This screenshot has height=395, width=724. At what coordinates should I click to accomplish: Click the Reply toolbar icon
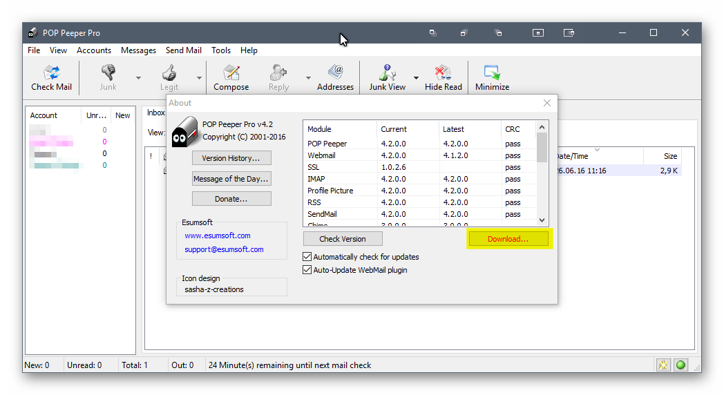[278, 73]
